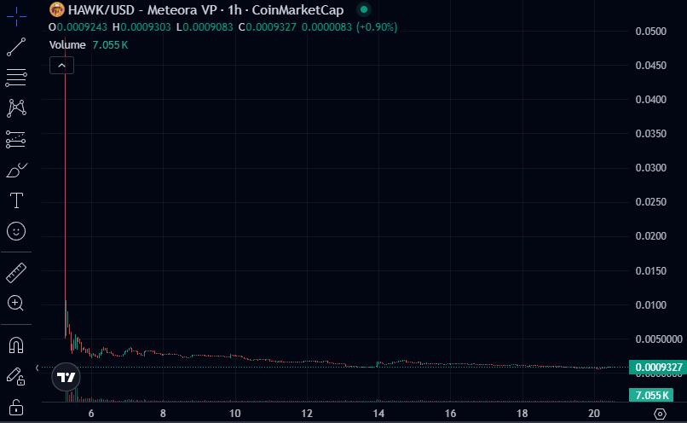Click the open price value 0.0009243

click(82, 27)
